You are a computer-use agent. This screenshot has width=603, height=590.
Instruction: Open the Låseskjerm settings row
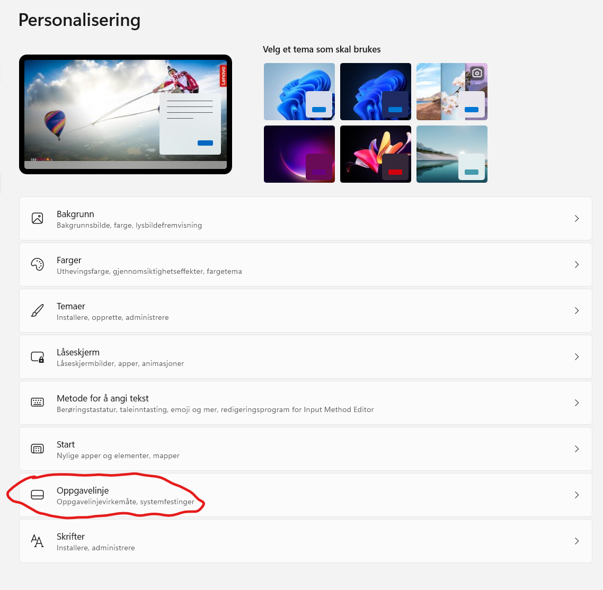[305, 356]
